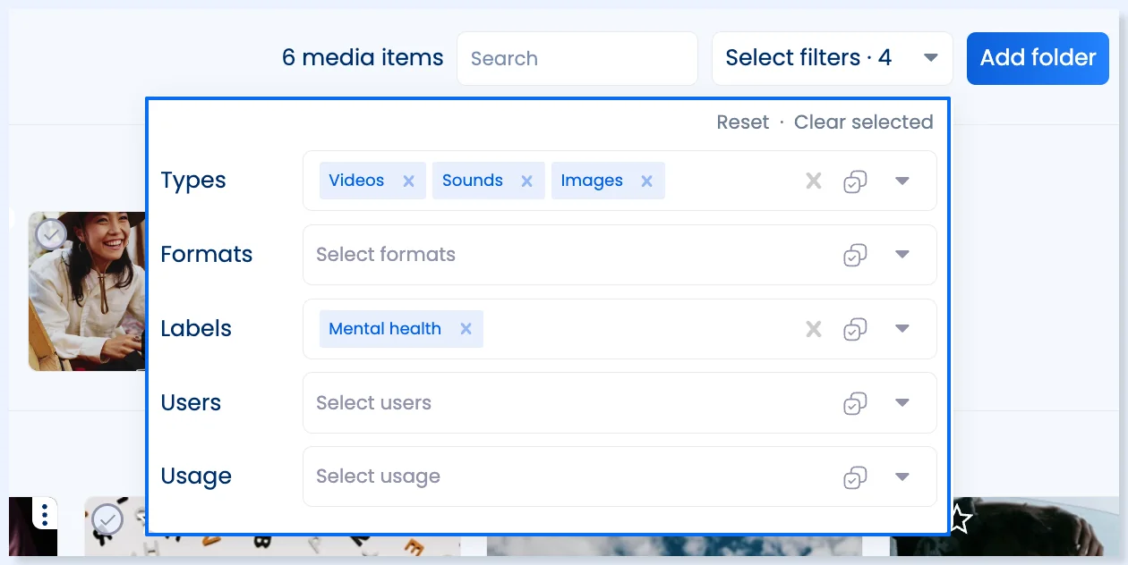1128x565 pixels.
Task: Toggle selection circle on smiling woman thumbnail
Action: click(51, 234)
